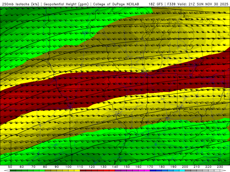Click the 160 knot legend label

point(138,167)
